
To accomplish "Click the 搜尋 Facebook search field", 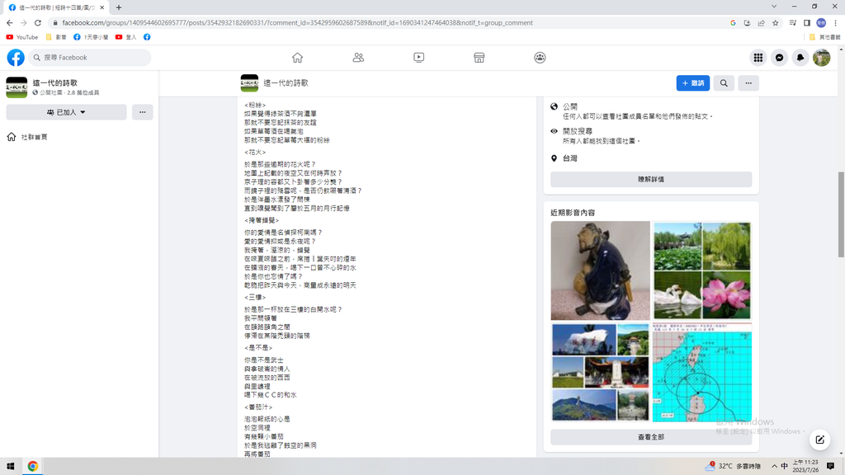I will 91,58.
